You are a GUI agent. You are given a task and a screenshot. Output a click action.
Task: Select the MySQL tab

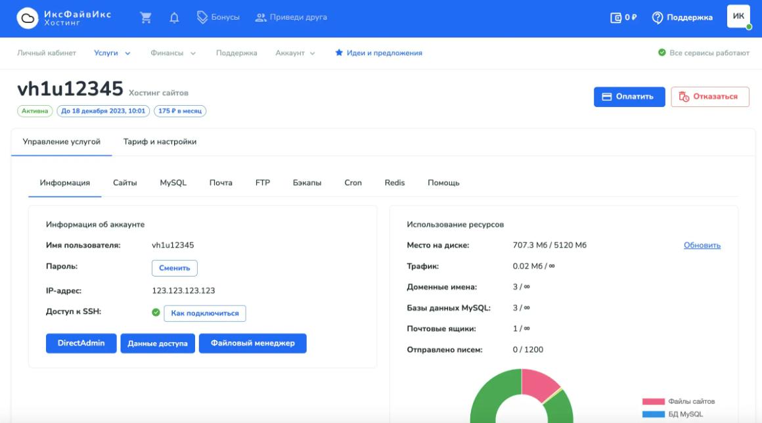pos(173,183)
